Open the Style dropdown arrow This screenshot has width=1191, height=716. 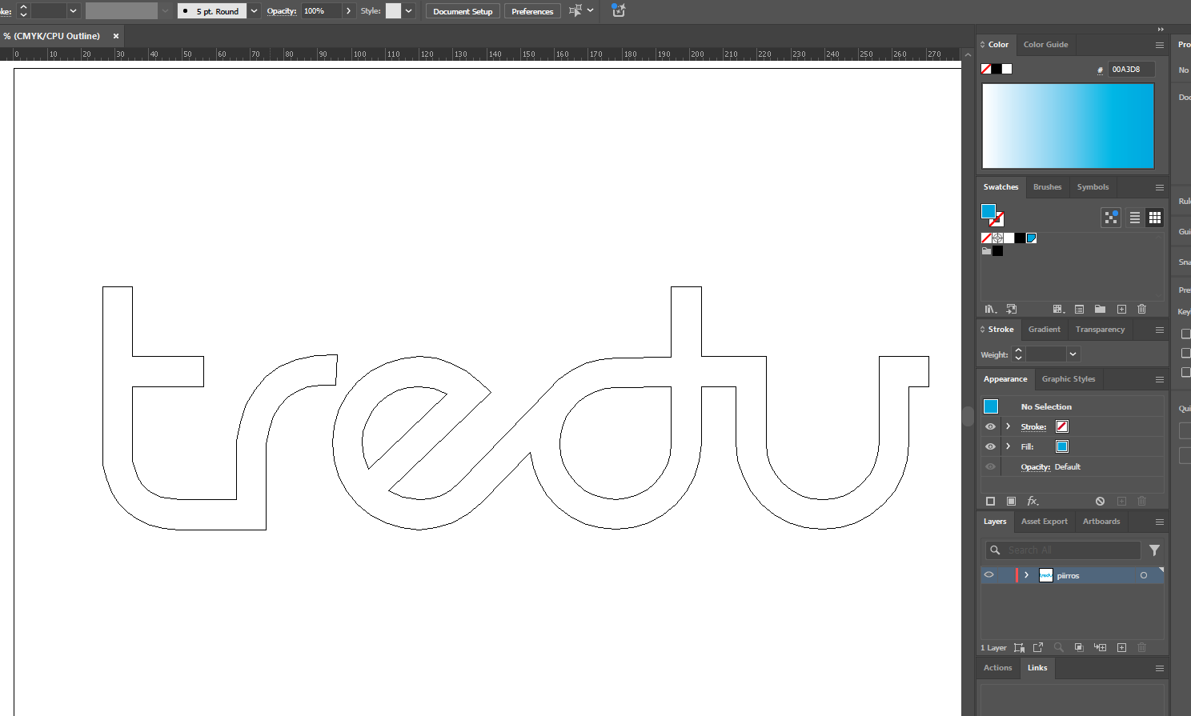point(408,11)
